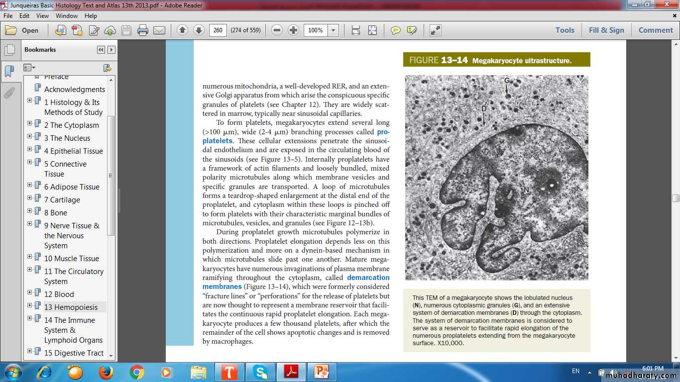Click the zoom in plus button
This screenshot has width=680, height=382.
click(x=294, y=30)
